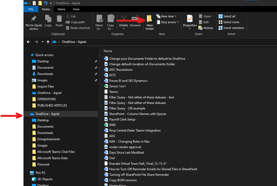Open the New item dropdown

[x=166, y=16]
